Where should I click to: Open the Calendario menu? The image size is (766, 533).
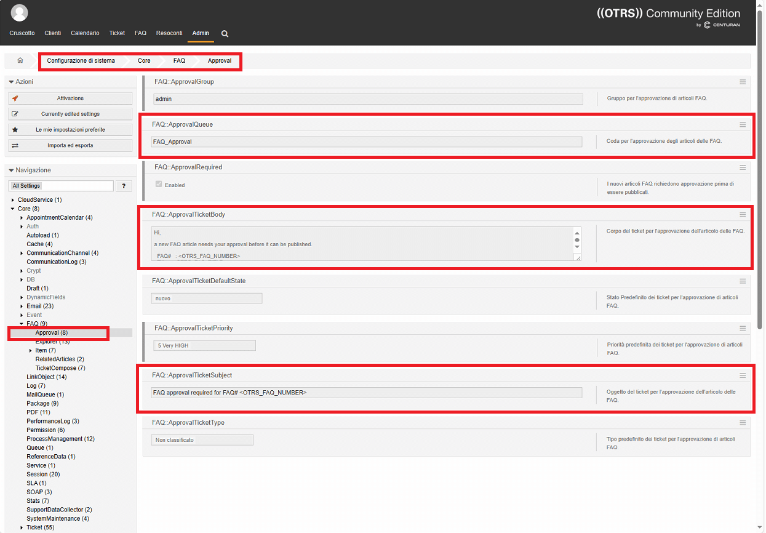85,33
